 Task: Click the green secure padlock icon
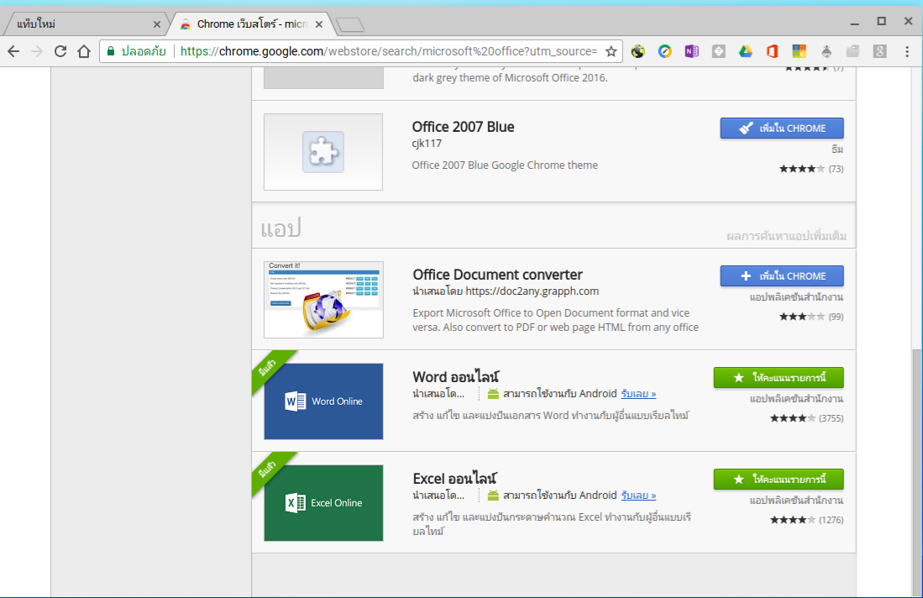point(111,51)
